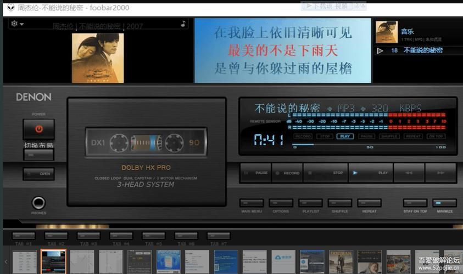
Task: Click the gallery strip left arrow
Action: tap(6, 261)
